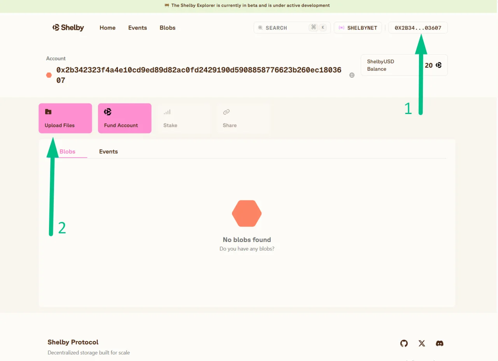Click the search magnifier icon

(260, 28)
